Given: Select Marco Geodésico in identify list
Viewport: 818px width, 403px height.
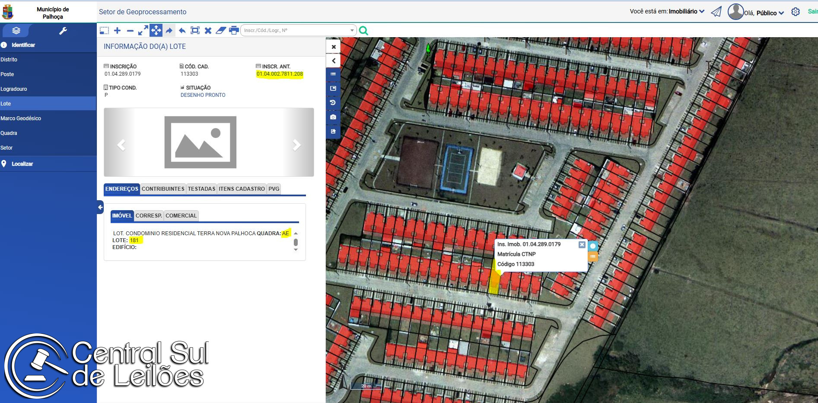Looking at the screenshot, I should [x=48, y=118].
